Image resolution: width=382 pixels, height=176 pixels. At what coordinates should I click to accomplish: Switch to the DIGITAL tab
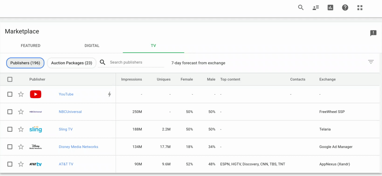click(92, 45)
